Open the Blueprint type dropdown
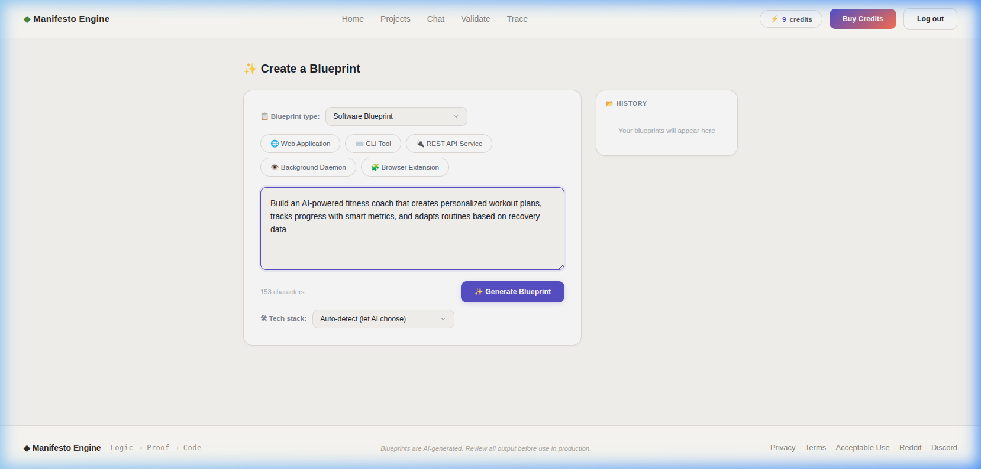This screenshot has height=469, width=981. [396, 116]
